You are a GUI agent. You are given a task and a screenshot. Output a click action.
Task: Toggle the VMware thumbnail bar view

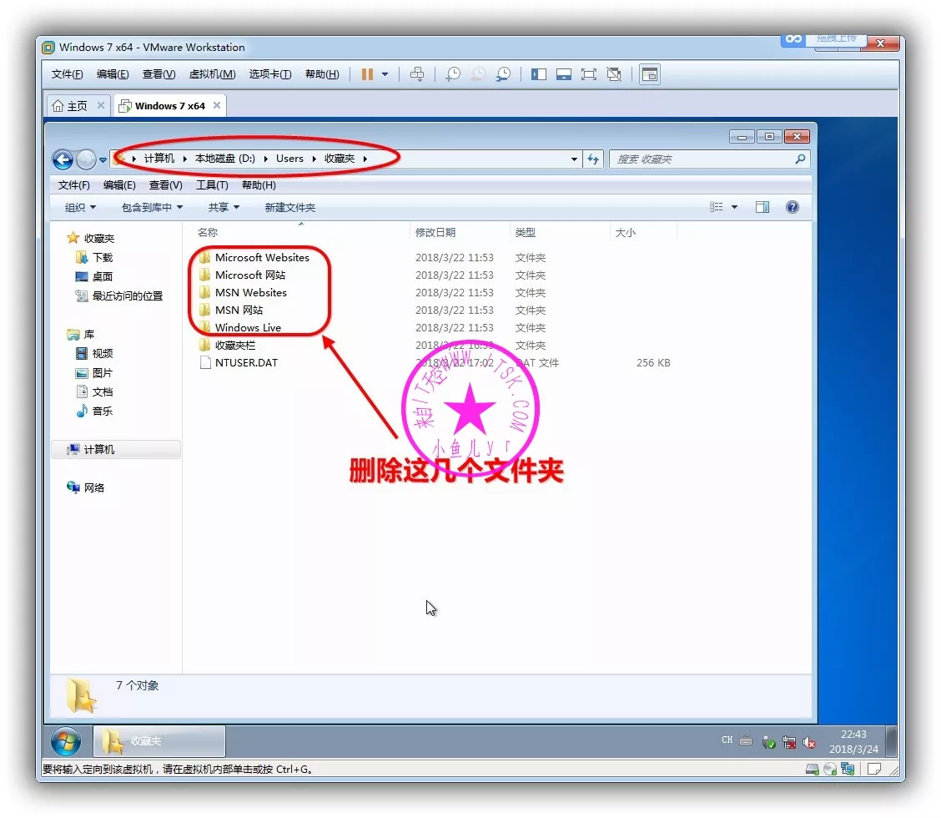[x=564, y=74]
